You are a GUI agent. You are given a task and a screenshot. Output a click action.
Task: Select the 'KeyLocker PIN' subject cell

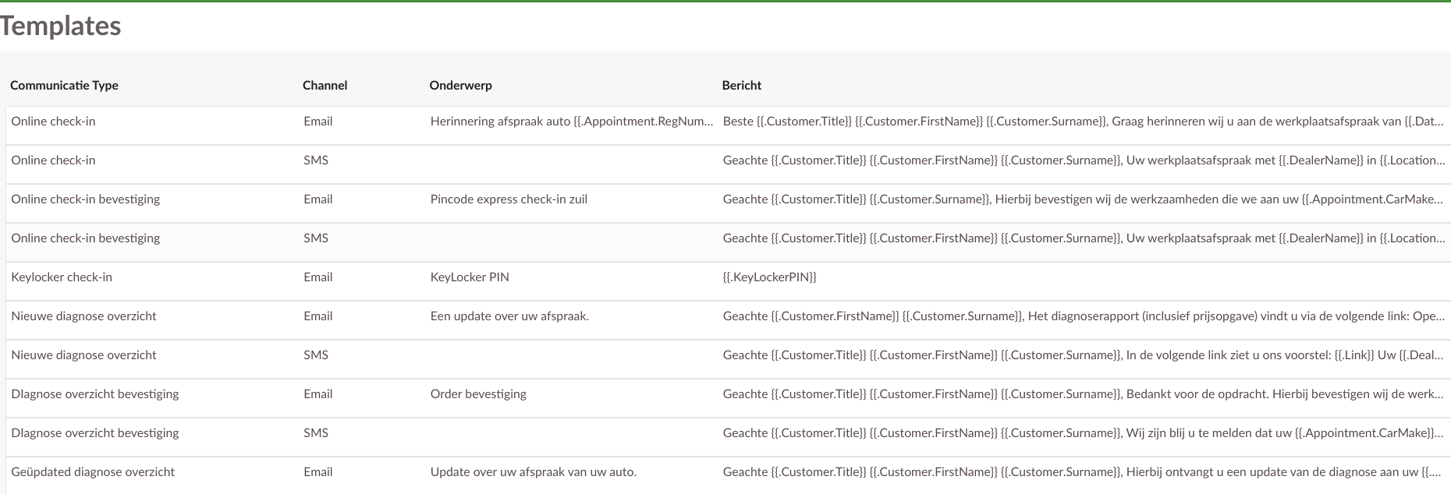470,277
